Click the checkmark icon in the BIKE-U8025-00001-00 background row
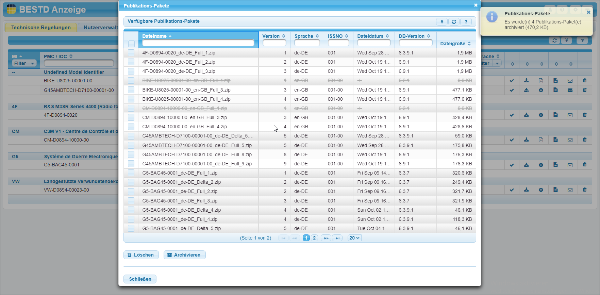Viewport: 600px width, 295px height. tap(512, 81)
